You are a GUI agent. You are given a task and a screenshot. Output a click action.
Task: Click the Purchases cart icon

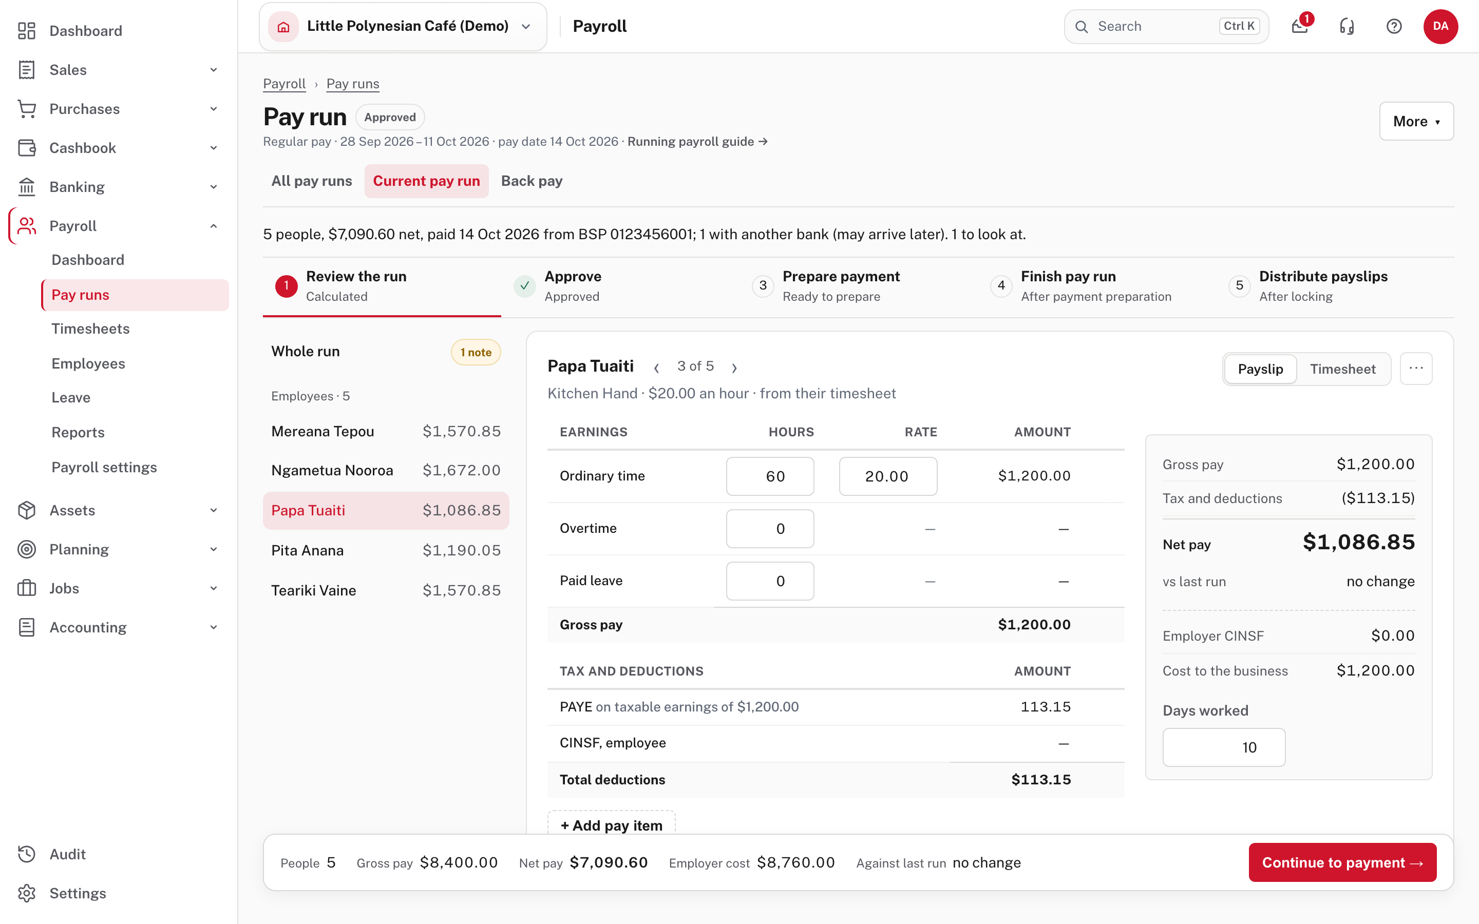[26, 109]
